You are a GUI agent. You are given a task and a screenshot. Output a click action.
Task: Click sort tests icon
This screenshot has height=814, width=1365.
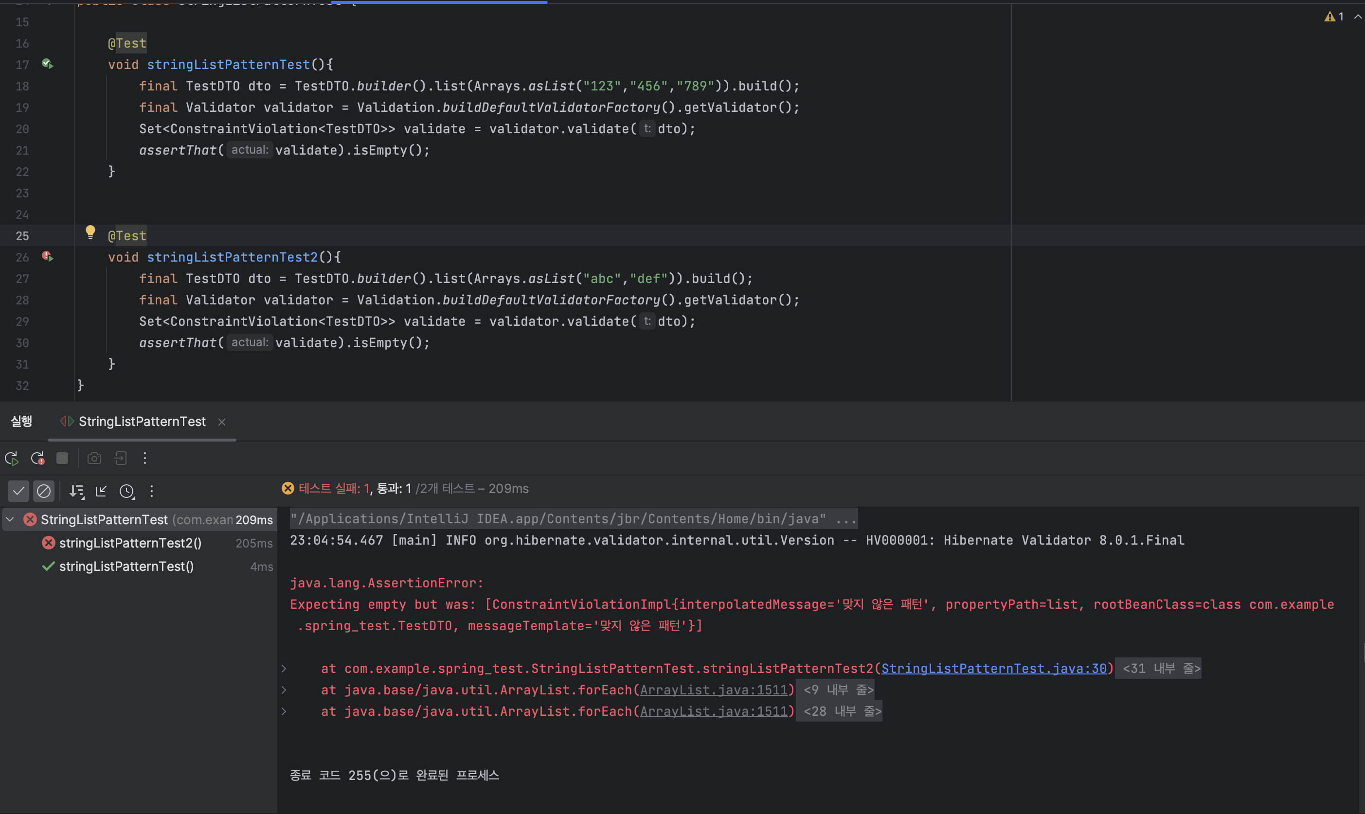click(x=77, y=492)
